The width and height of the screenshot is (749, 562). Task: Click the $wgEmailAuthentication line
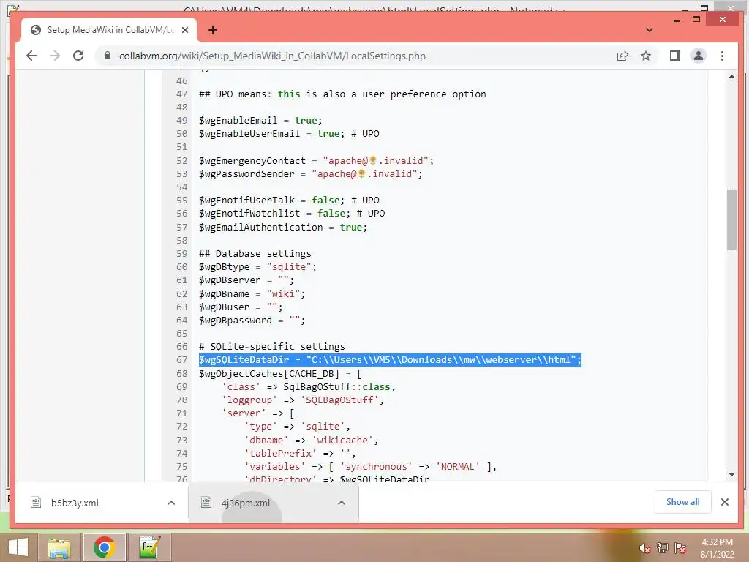(x=283, y=227)
